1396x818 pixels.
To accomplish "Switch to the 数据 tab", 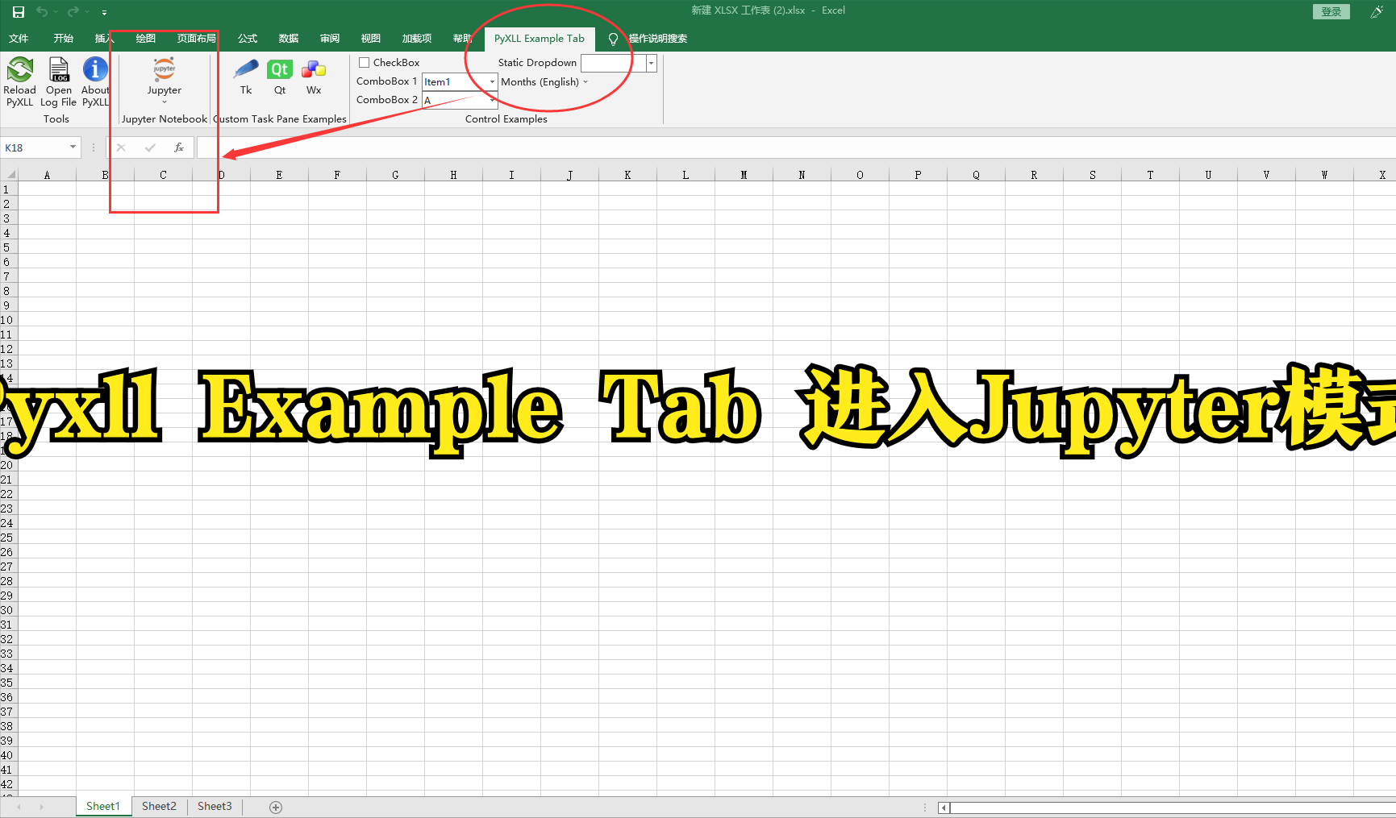I will (289, 39).
